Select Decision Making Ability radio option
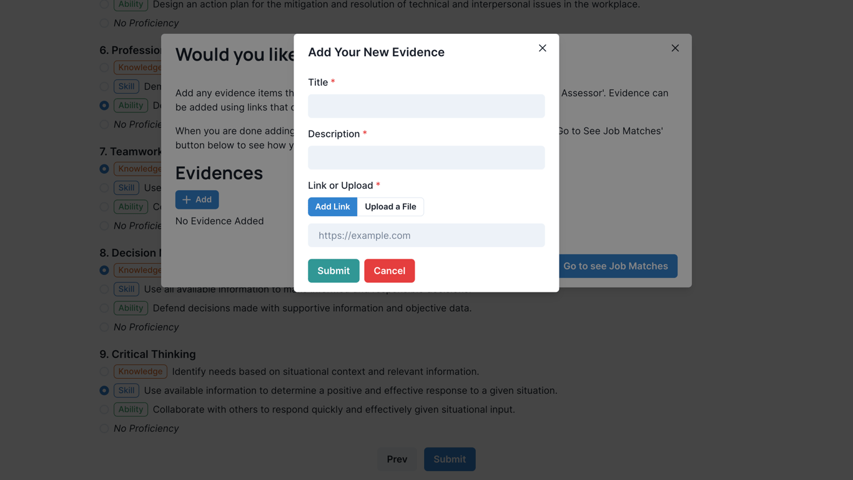 click(104, 308)
